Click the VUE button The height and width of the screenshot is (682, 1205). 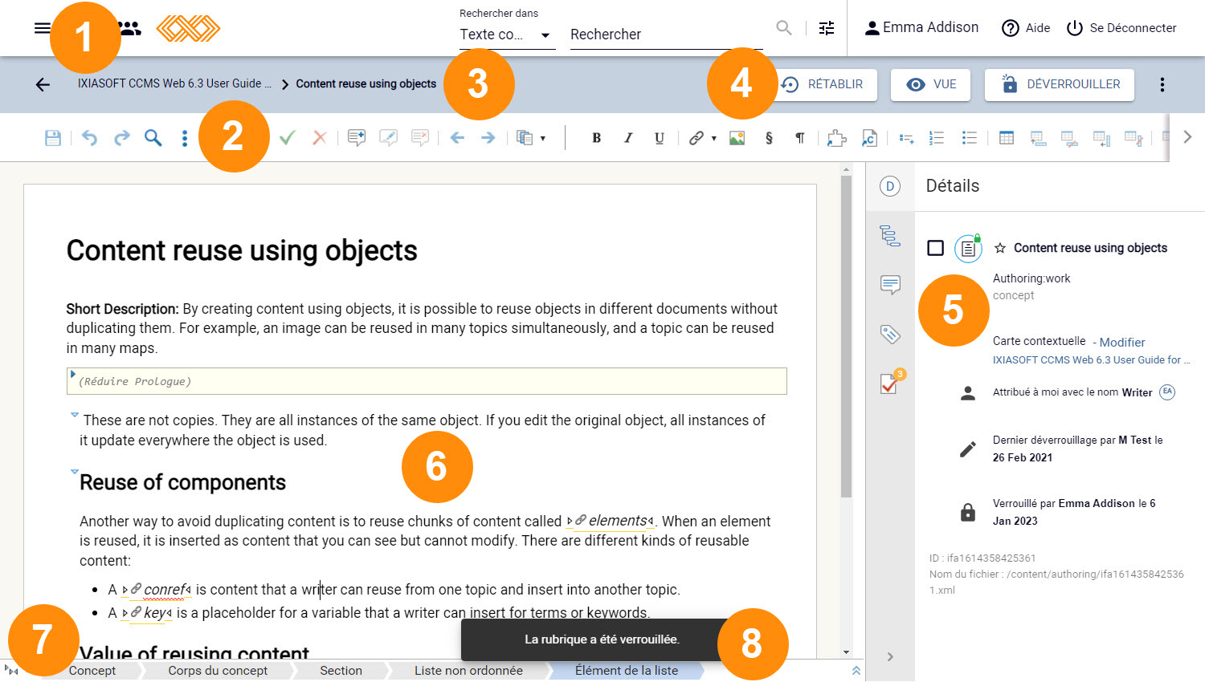click(930, 84)
